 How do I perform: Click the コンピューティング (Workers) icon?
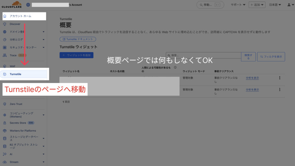tap(5, 115)
